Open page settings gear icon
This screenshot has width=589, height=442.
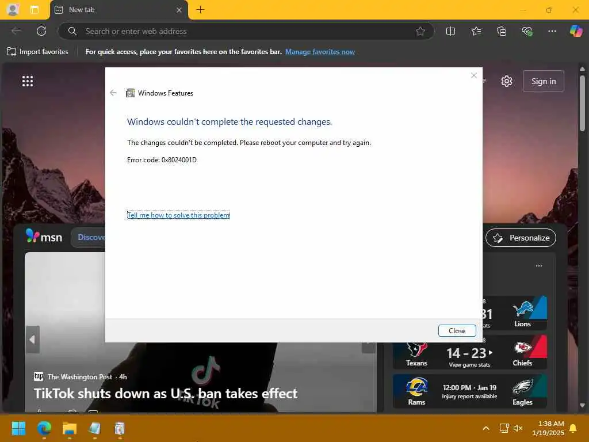[506, 81]
